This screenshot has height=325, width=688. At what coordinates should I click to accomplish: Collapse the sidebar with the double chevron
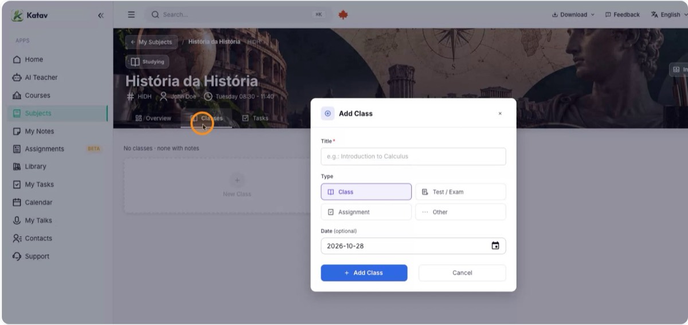[x=101, y=15]
